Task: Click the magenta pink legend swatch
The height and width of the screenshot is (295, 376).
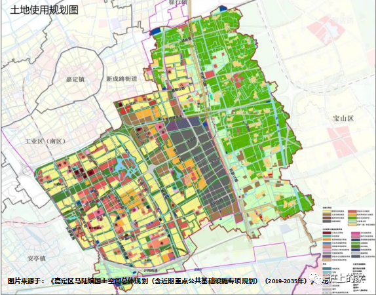Action: [x=356, y=233]
